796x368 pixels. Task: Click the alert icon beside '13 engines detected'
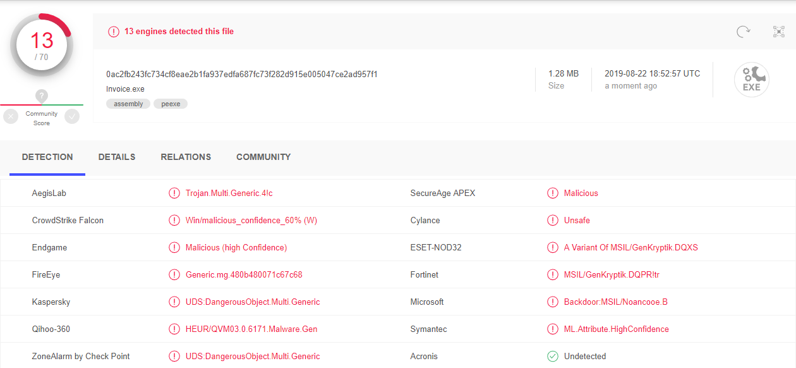(114, 32)
